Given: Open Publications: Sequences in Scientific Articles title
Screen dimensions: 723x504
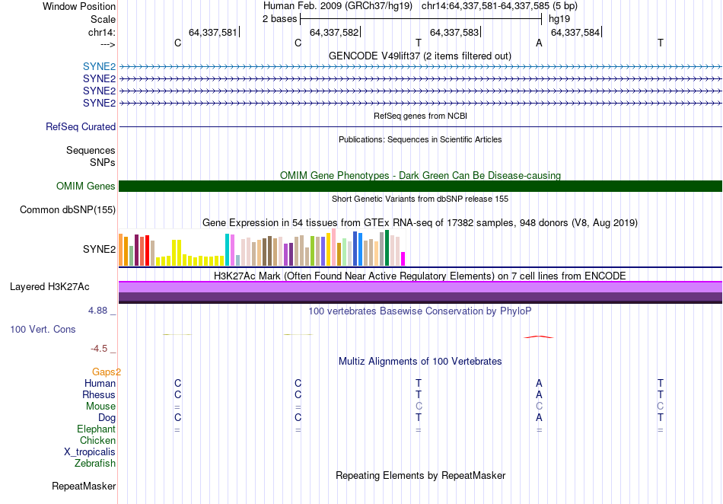Looking at the screenshot, I should click(420, 140).
